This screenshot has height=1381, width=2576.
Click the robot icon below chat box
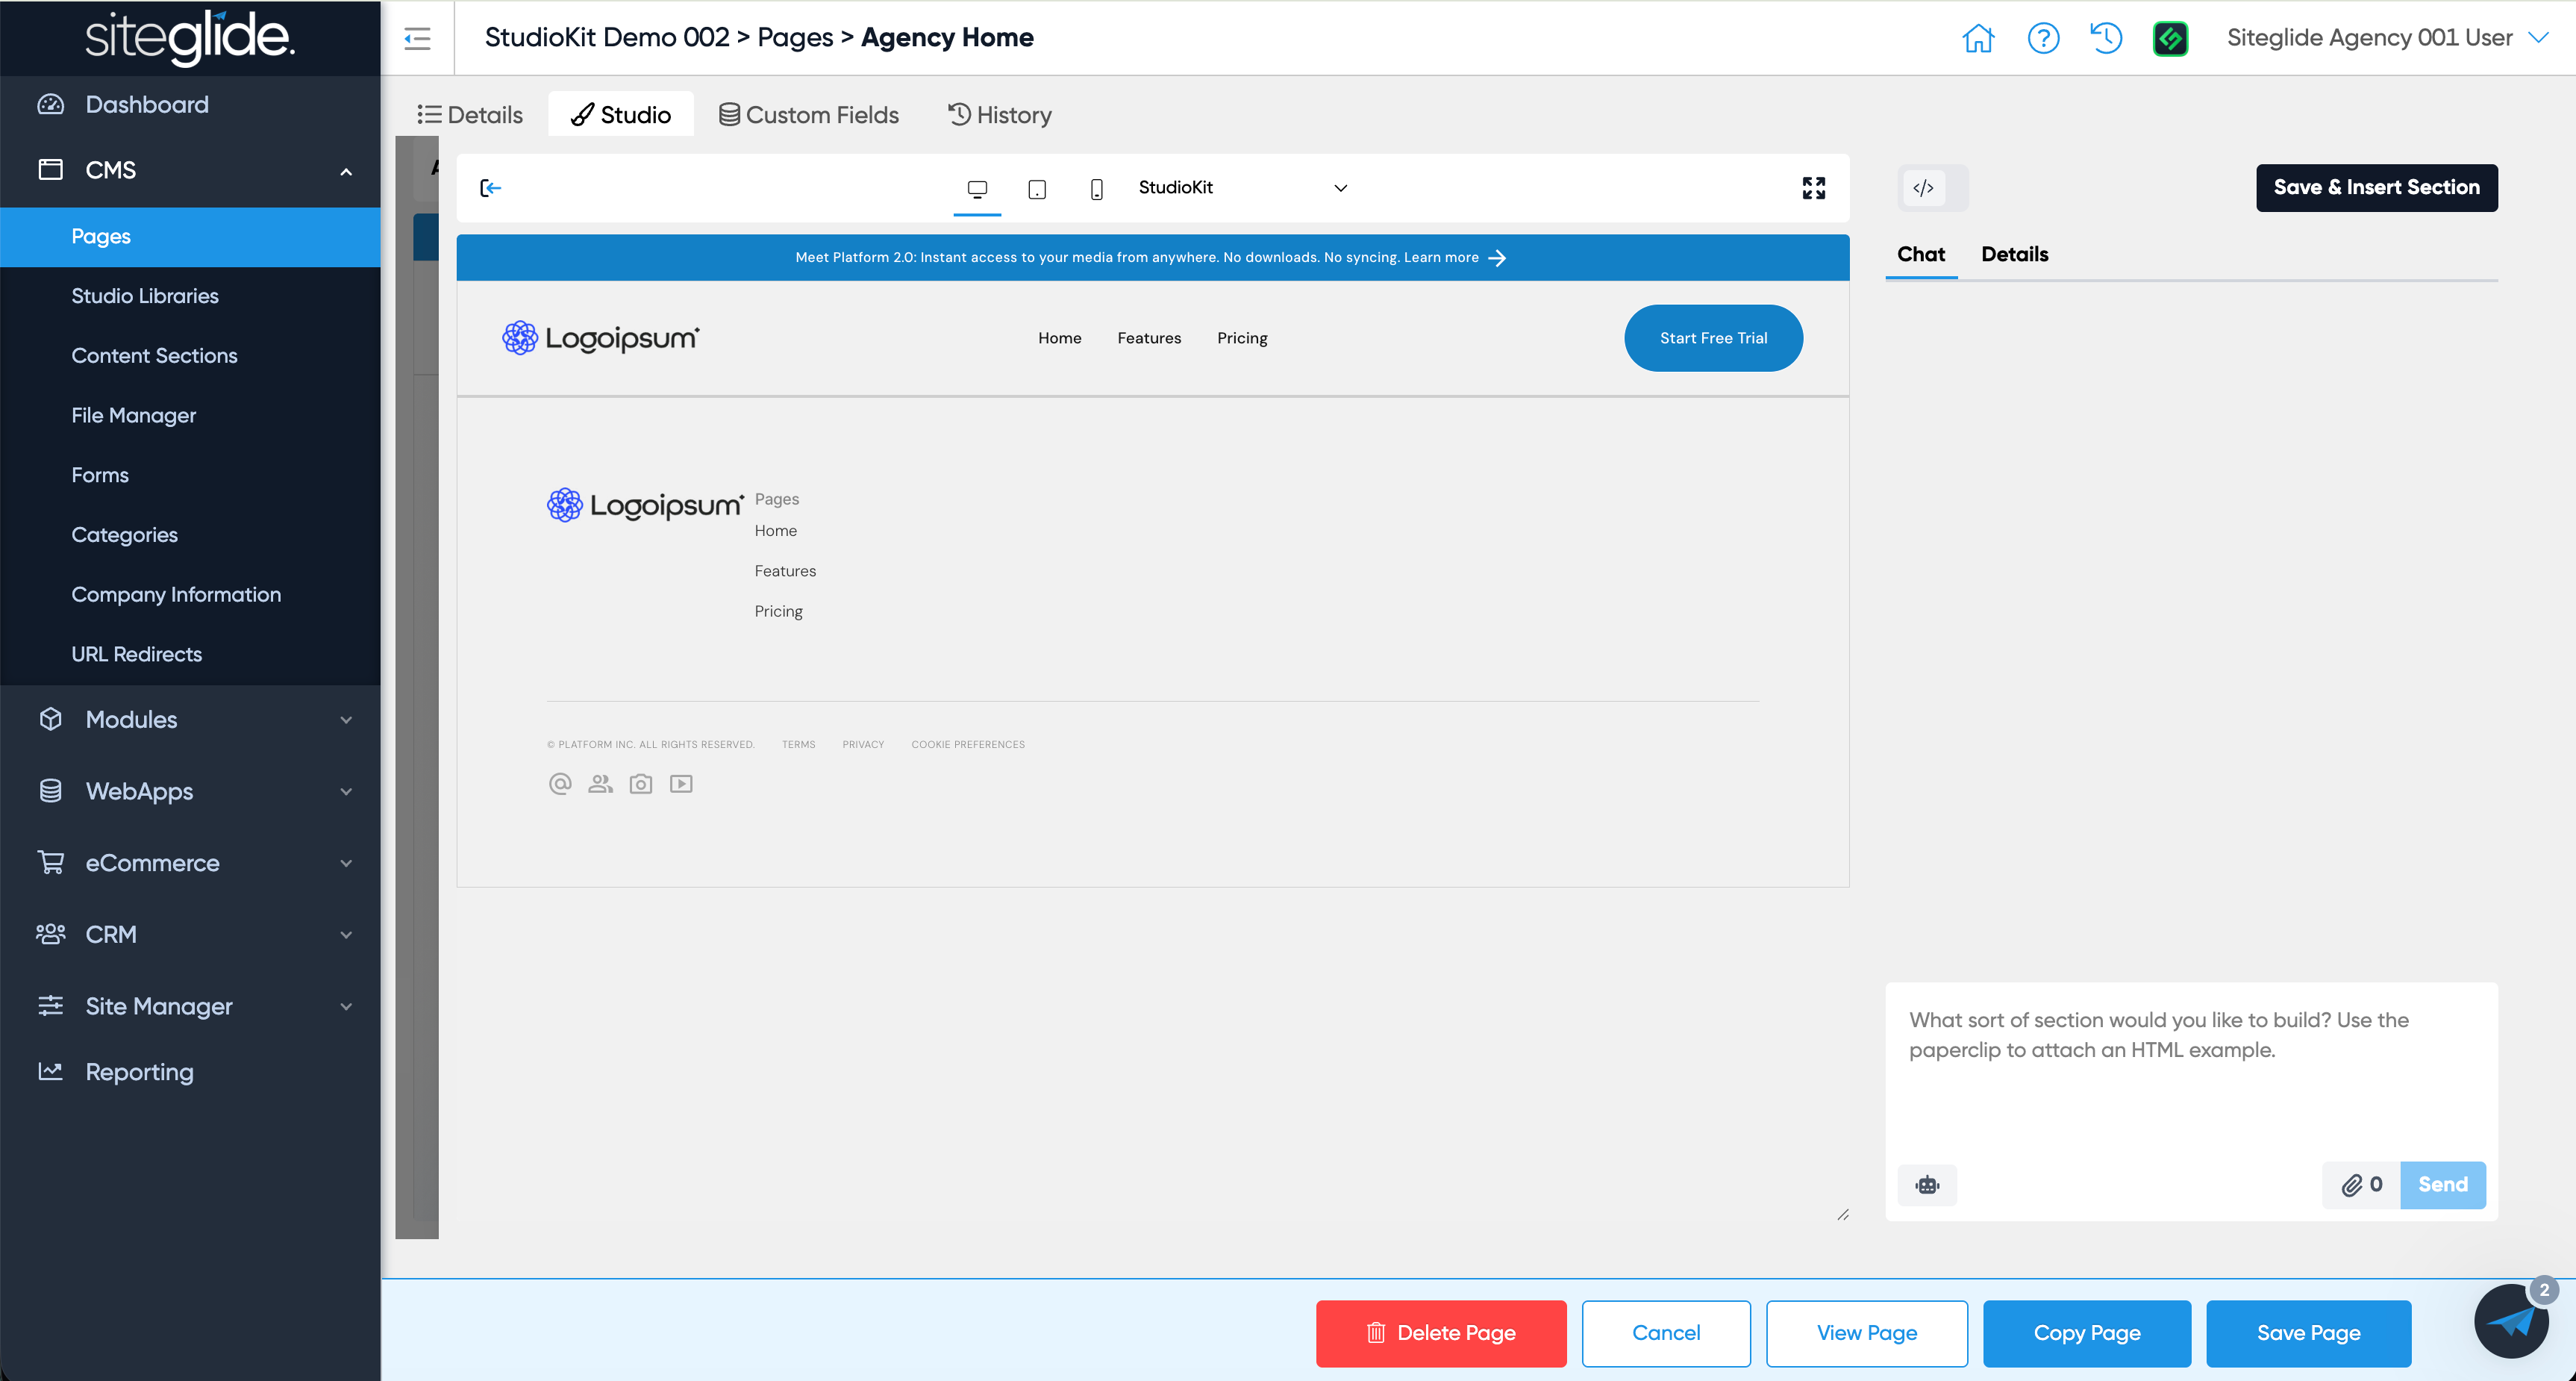[x=1927, y=1185]
